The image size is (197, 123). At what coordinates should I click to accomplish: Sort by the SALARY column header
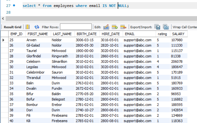coord(179,34)
